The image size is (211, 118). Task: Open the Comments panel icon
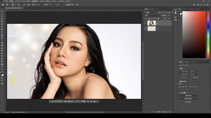(175, 13)
